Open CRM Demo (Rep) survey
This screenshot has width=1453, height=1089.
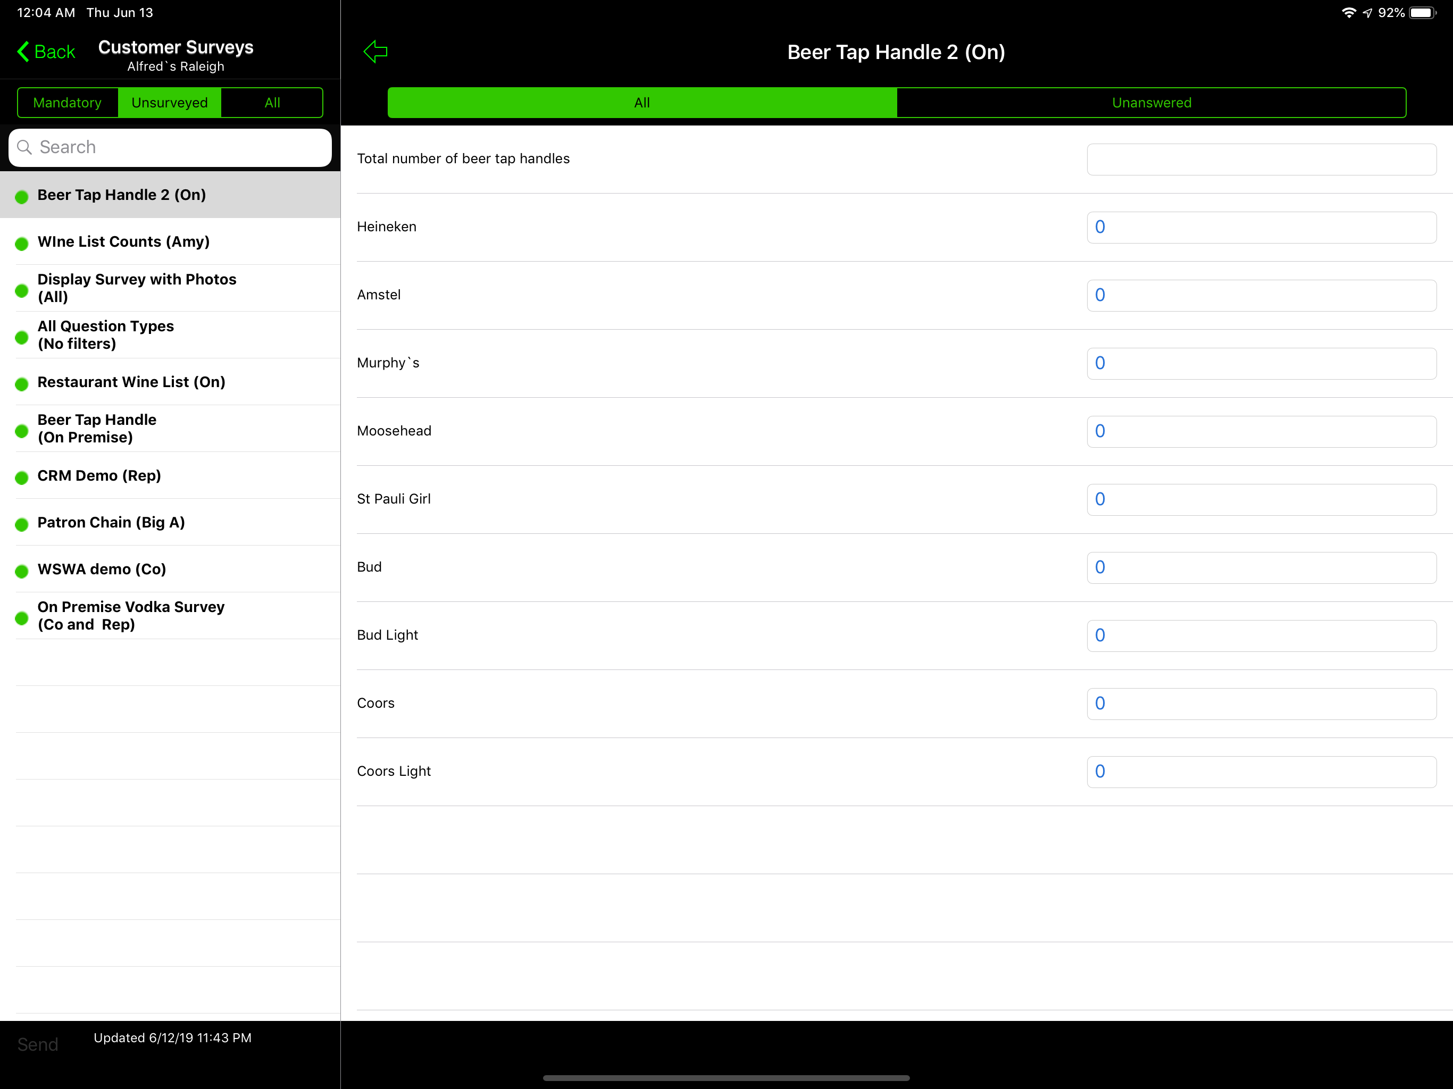point(170,475)
